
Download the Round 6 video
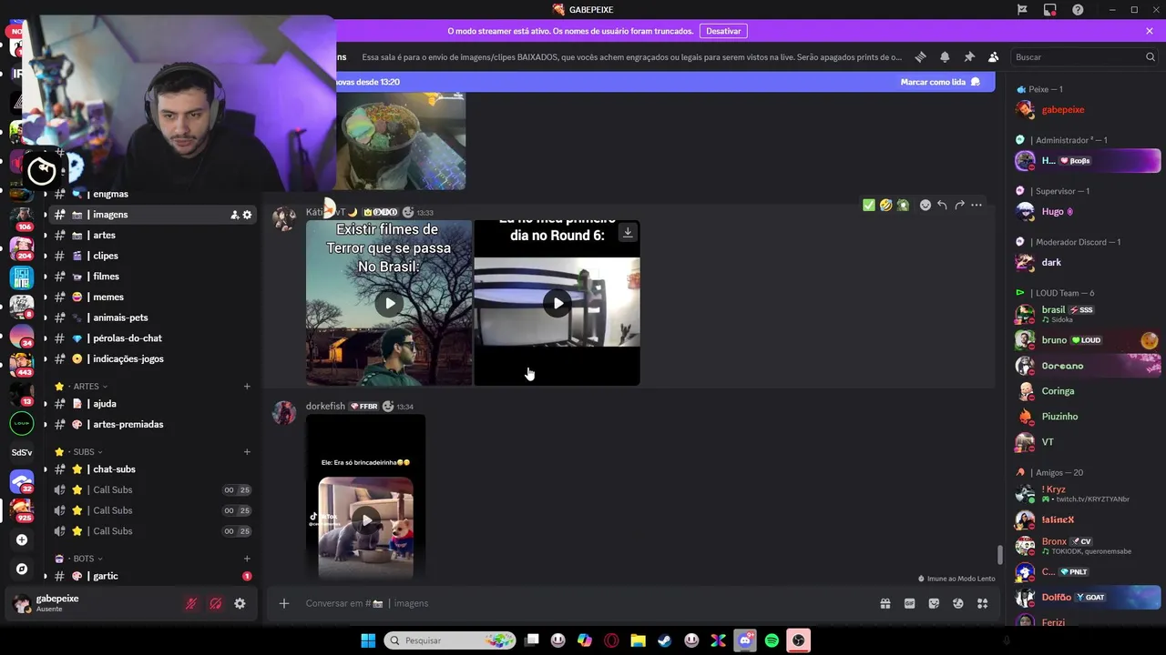point(628,232)
